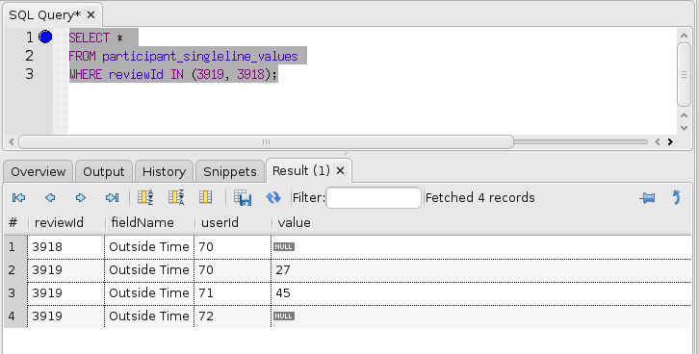Click the WHERE keyword on line 3

click(x=86, y=74)
